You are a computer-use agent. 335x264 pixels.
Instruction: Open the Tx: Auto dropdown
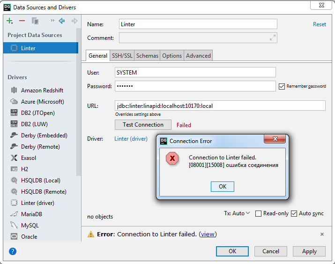coord(237,213)
